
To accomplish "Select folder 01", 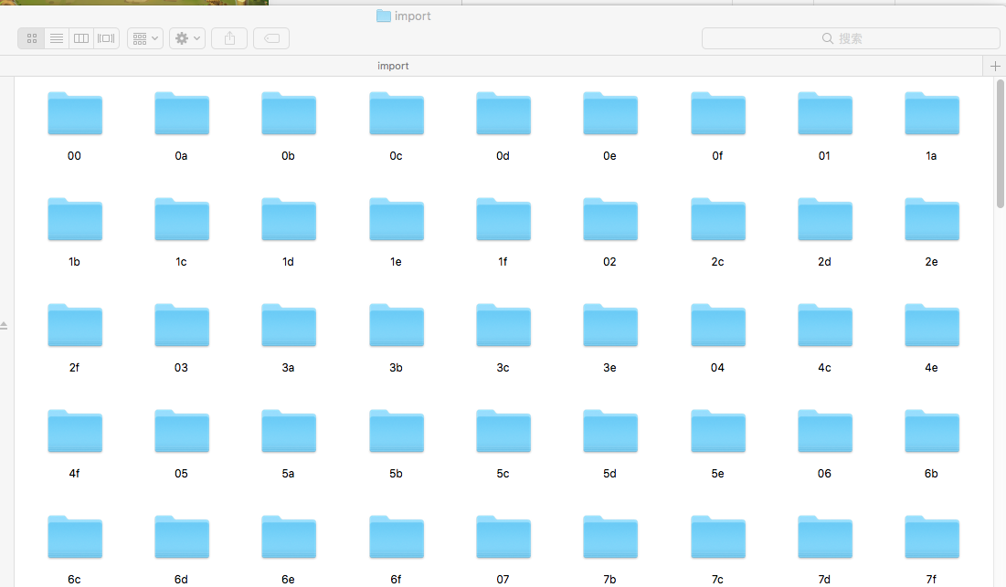I will point(825,113).
